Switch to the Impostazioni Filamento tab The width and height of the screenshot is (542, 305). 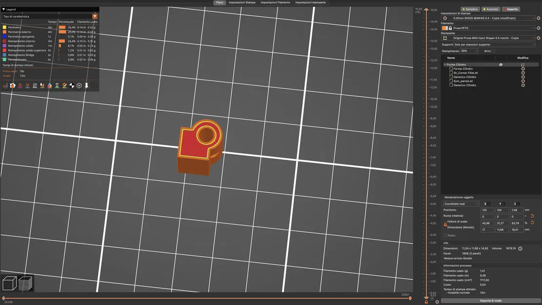click(276, 2)
